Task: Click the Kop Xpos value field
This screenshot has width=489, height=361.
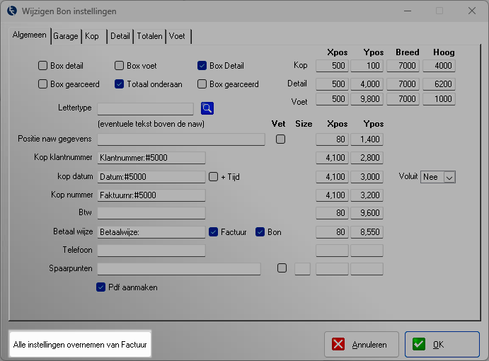Action: 332,66
